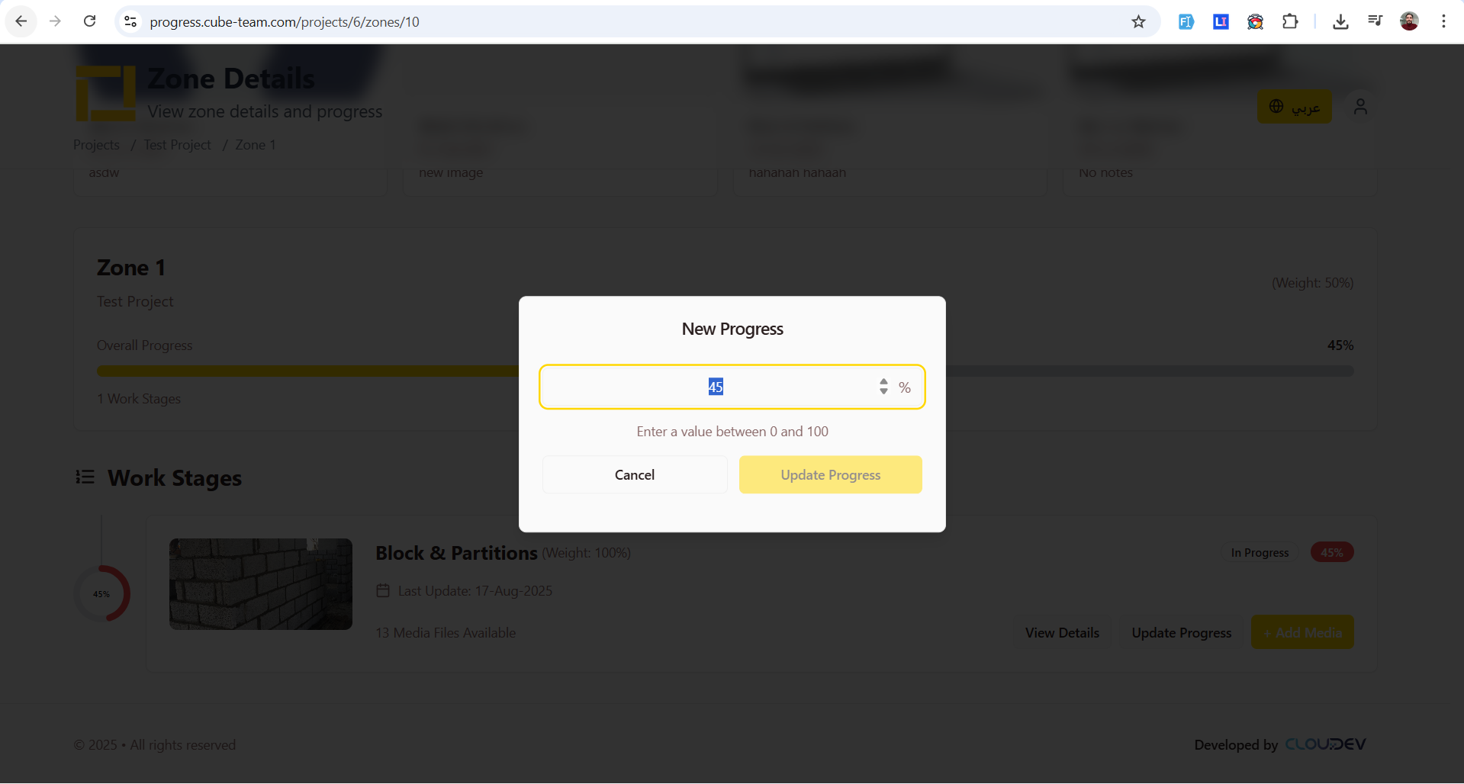
Task: Click the Chrome profile avatar
Action: coord(1409,21)
